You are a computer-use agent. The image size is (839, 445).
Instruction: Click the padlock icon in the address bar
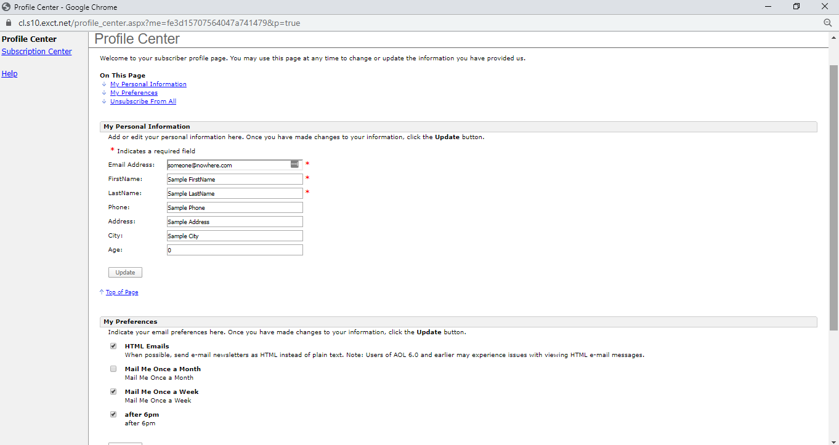[x=9, y=22]
